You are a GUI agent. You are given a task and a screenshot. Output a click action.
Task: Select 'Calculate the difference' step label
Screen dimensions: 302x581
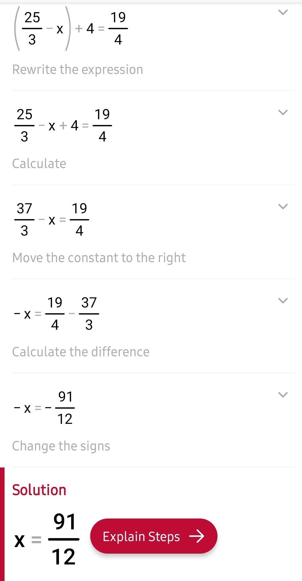click(81, 352)
